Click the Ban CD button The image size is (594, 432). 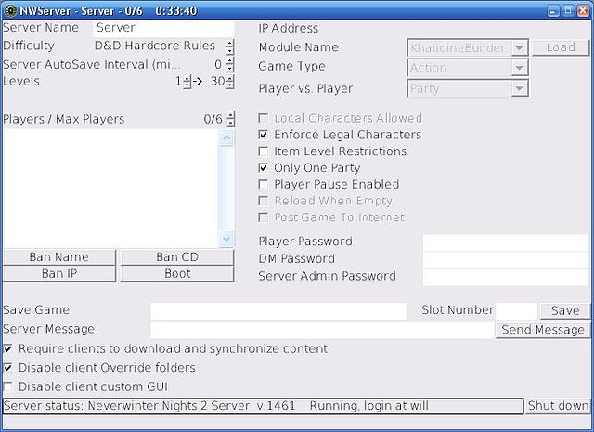177,257
